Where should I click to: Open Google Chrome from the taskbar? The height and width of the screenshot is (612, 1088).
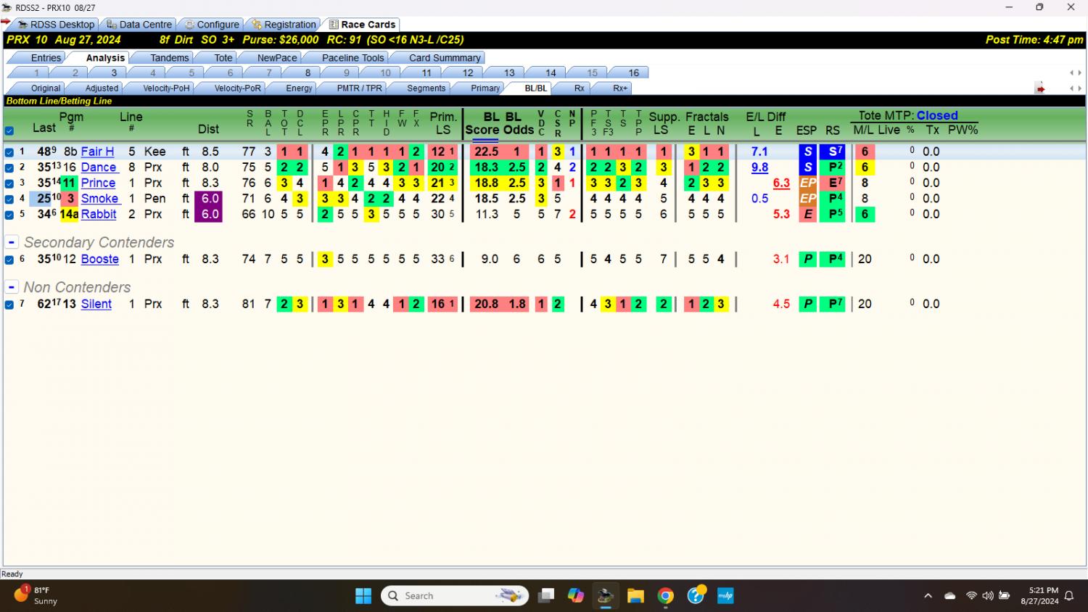(x=665, y=596)
